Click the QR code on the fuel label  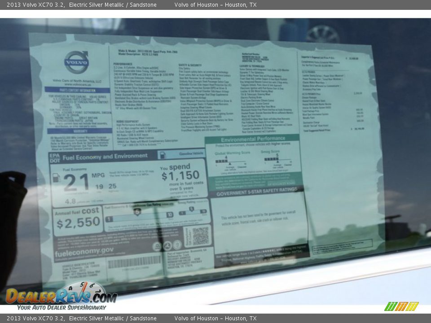click(200, 236)
